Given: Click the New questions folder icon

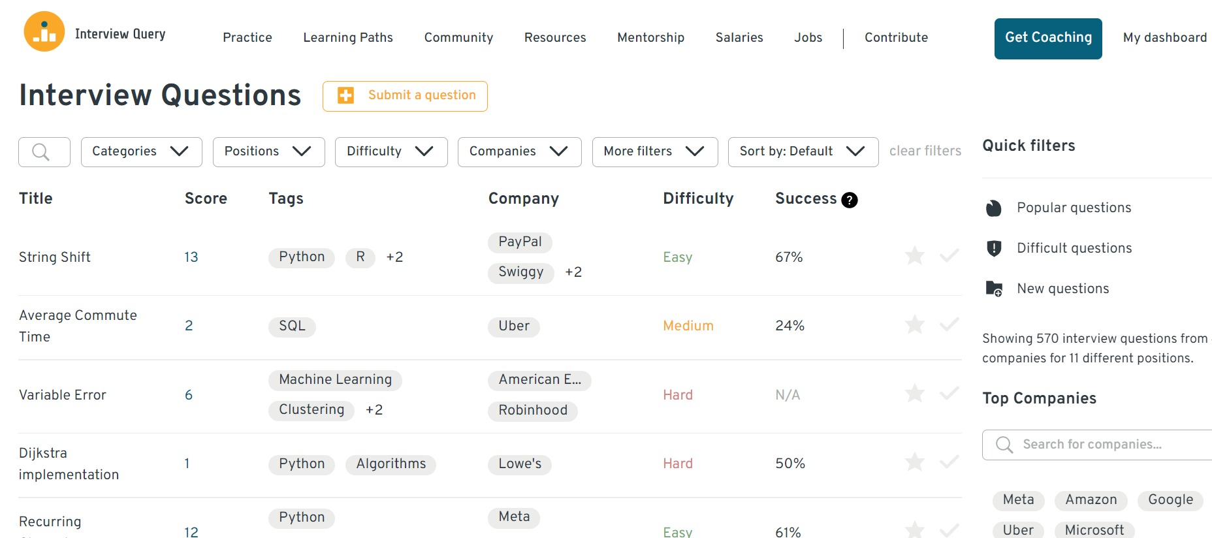Looking at the screenshot, I should [993, 289].
